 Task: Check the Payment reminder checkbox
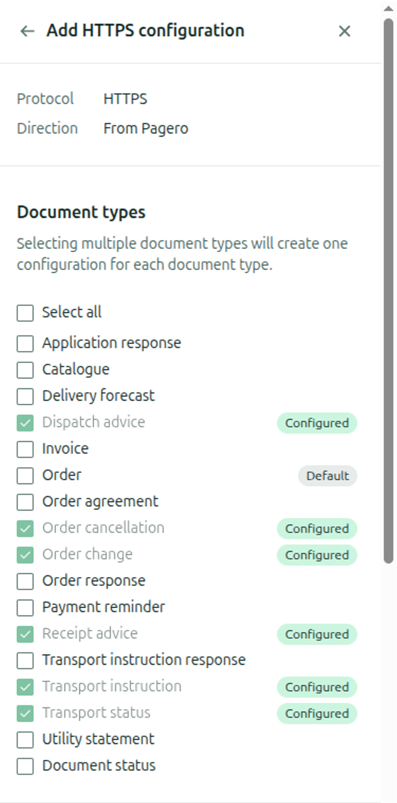(25, 608)
